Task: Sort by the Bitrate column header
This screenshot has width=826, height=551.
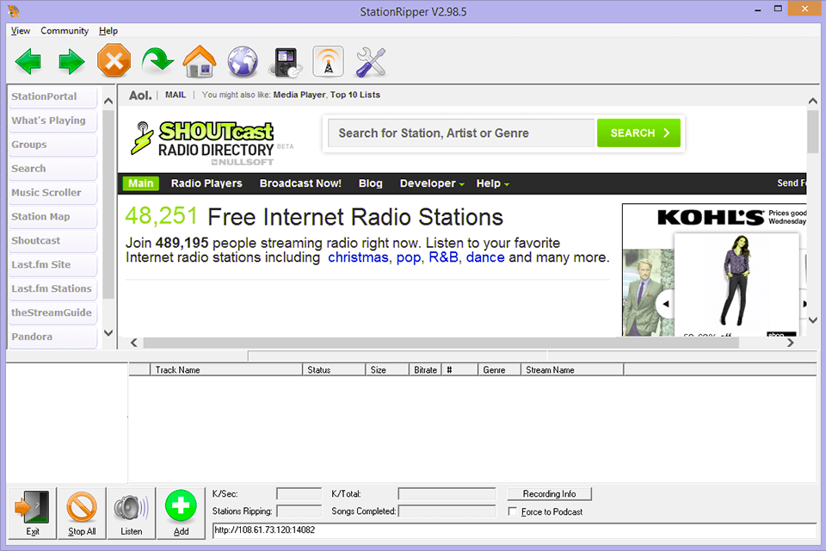Action: click(425, 370)
